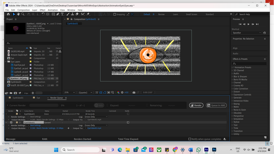Take a snapshot with camera icon

point(134,92)
